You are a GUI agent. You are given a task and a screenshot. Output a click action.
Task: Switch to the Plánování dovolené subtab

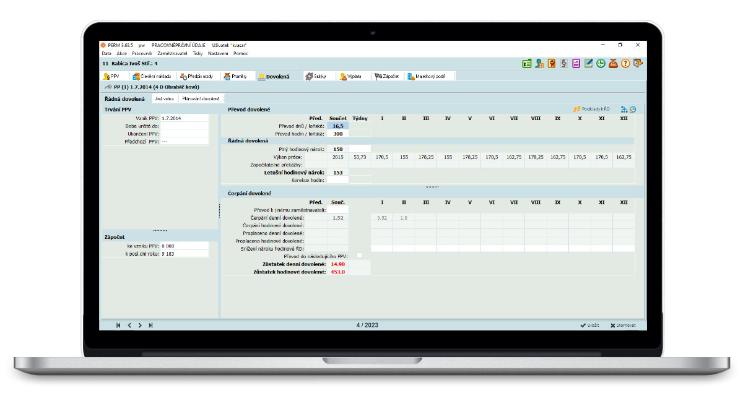201,98
